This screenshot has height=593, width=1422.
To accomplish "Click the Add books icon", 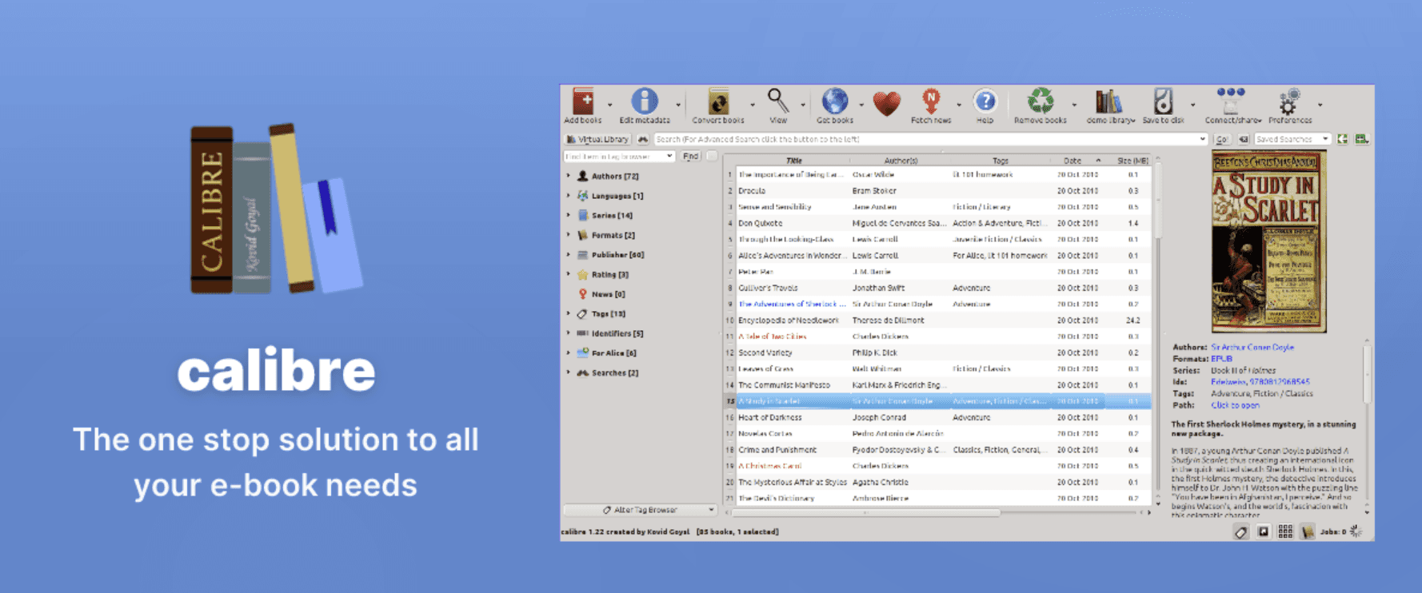I will (x=583, y=103).
